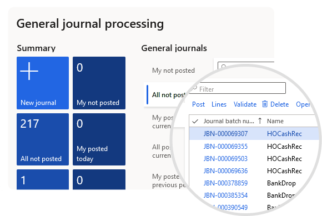Click the sort arrow next to Journal batch number
Viewport: 322px width, 216px height.
pyautogui.click(x=260, y=121)
